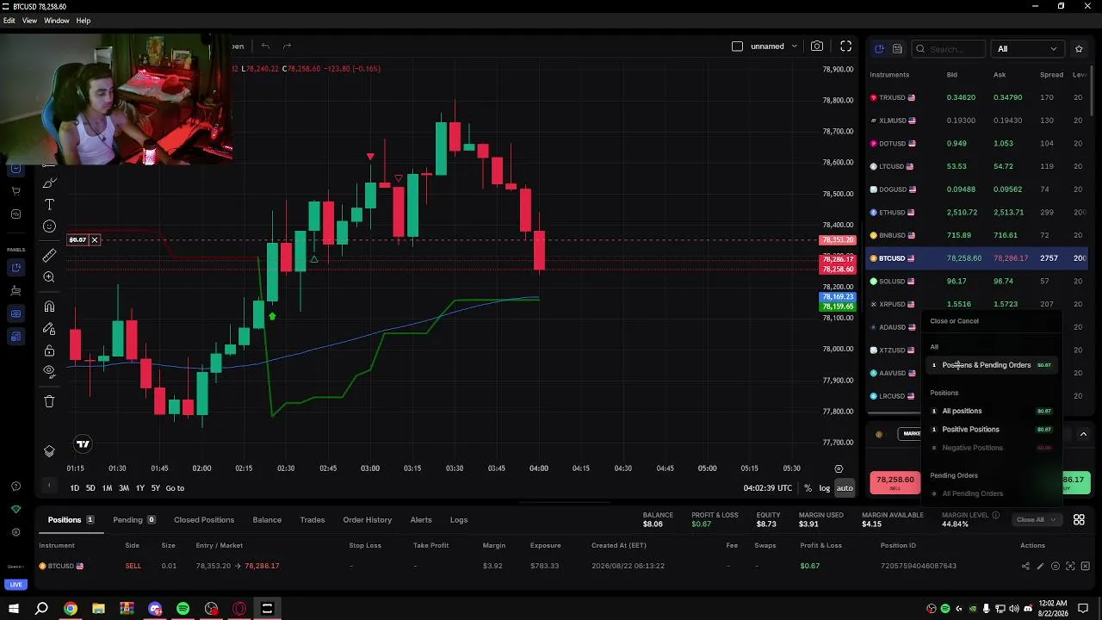Viewport: 1102px width, 620px height.
Task: Open the unnamed layout dropdown
Action: click(x=773, y=46)
